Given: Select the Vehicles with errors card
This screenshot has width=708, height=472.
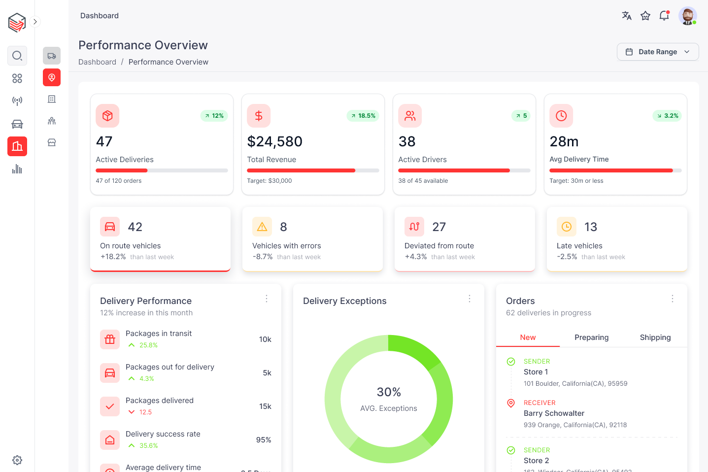Looking at the screenshot, I should tap(312, 239).
